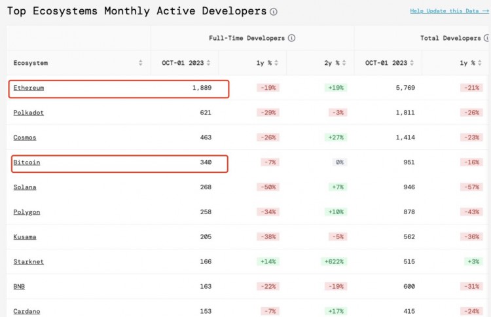The width and height of the screenshot is (491, 317).
Task: Click the Starknet ecosystem link
Action: coord(29,262)
